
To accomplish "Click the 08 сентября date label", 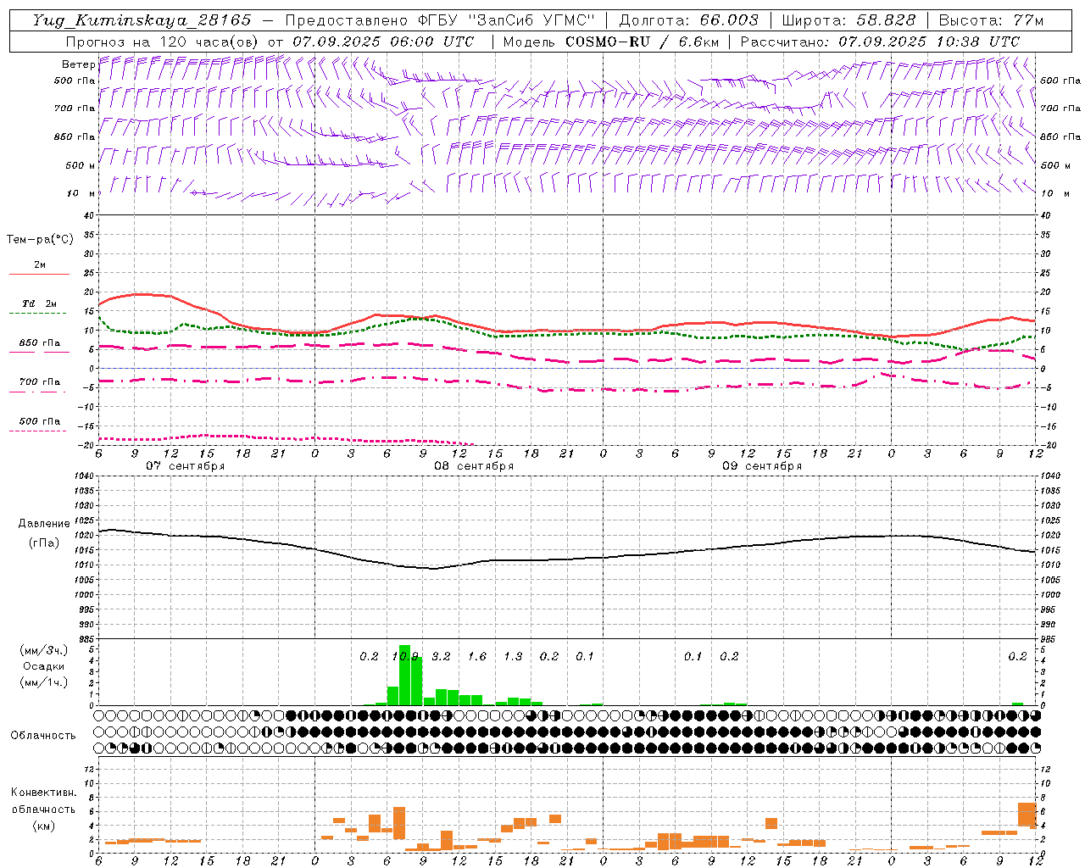I will click(474, 466).
